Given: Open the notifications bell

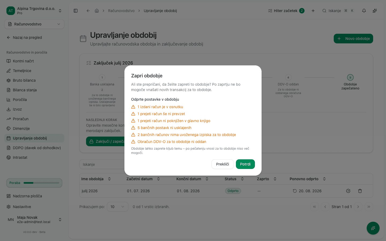Looking at the screenshot, I should click(x=364, y=11).
